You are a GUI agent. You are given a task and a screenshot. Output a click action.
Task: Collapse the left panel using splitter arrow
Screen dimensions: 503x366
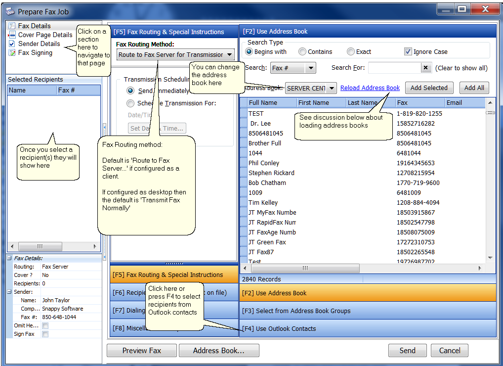(x=104, y=127)
